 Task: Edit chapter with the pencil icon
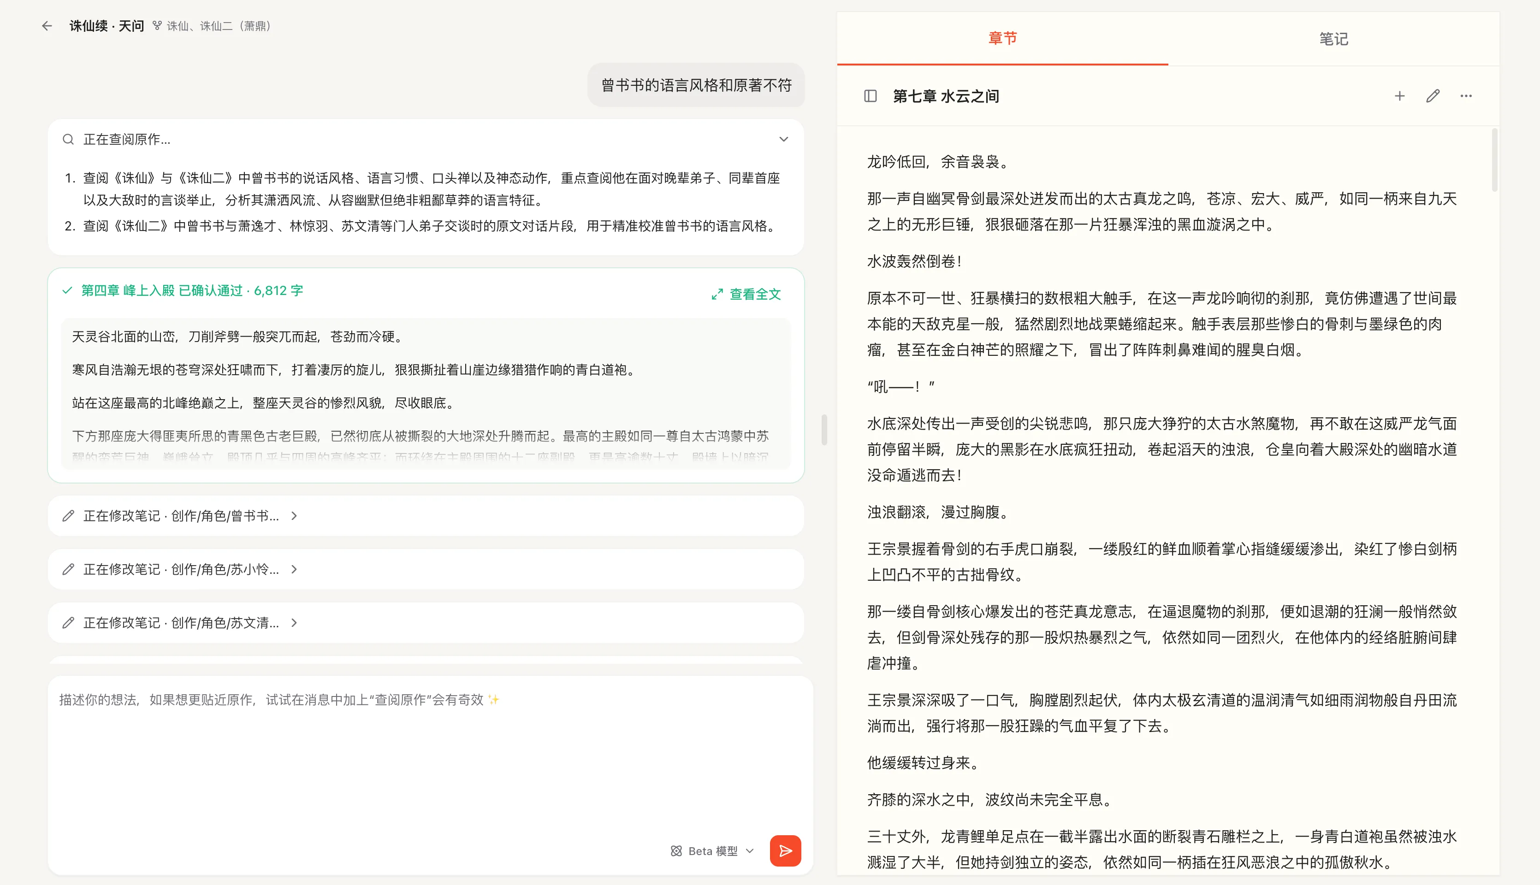(1433, 96)
